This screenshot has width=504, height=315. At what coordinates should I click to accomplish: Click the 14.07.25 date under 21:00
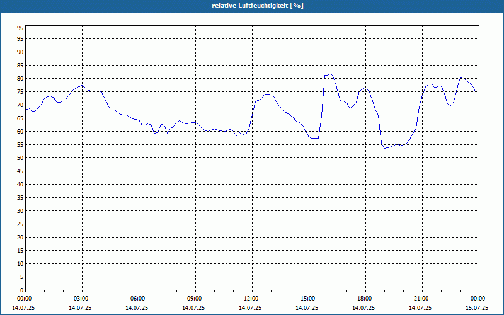tap(420, 308)
